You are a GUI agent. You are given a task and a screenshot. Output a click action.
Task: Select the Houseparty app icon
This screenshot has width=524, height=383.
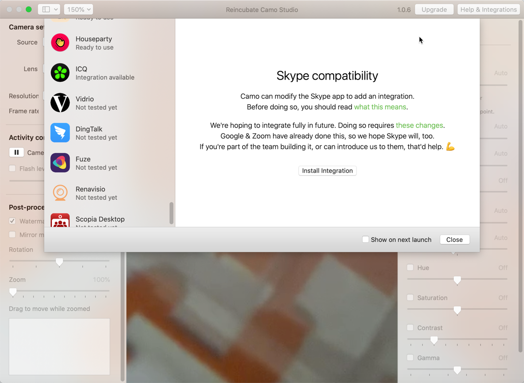point(60,43)
